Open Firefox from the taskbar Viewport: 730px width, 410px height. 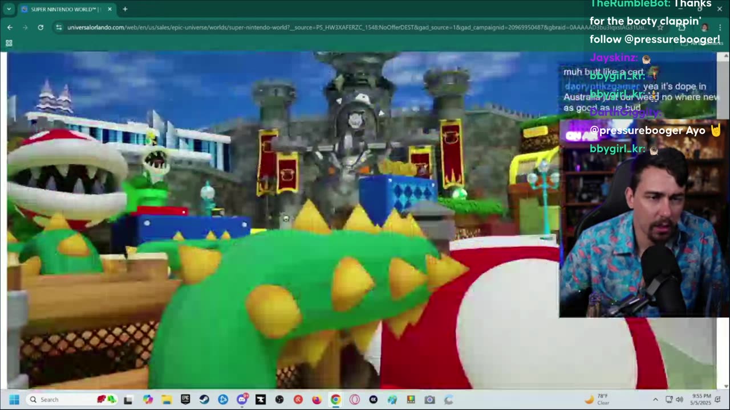pyautogui.click(x=317, y=400)
